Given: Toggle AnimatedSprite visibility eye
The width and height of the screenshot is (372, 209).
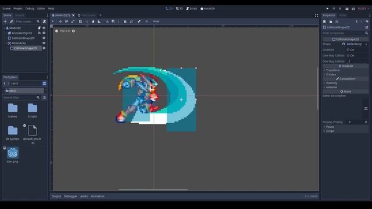Looking at the screenshot, I should tap(44, 33).
